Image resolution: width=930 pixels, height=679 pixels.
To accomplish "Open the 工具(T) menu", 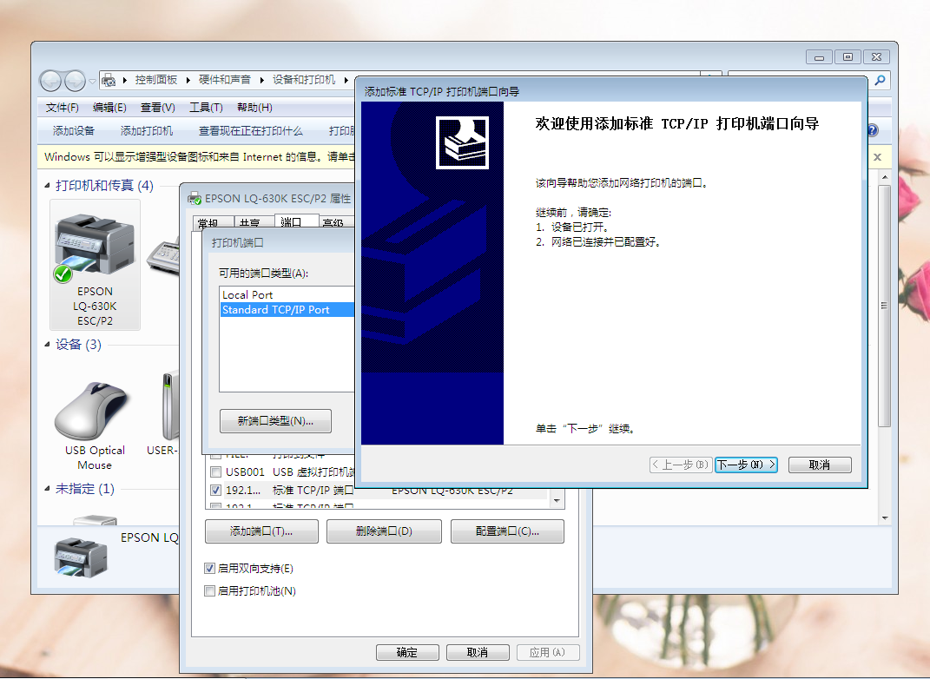I will point(206,108).
